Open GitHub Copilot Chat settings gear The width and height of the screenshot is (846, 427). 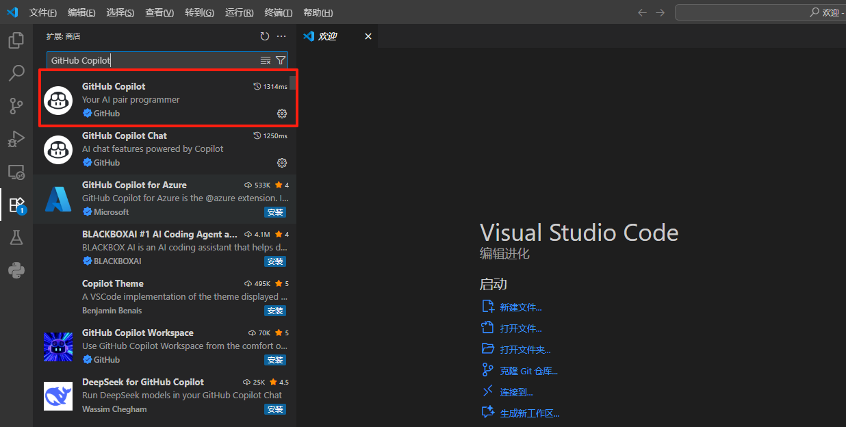coord(282,163)
